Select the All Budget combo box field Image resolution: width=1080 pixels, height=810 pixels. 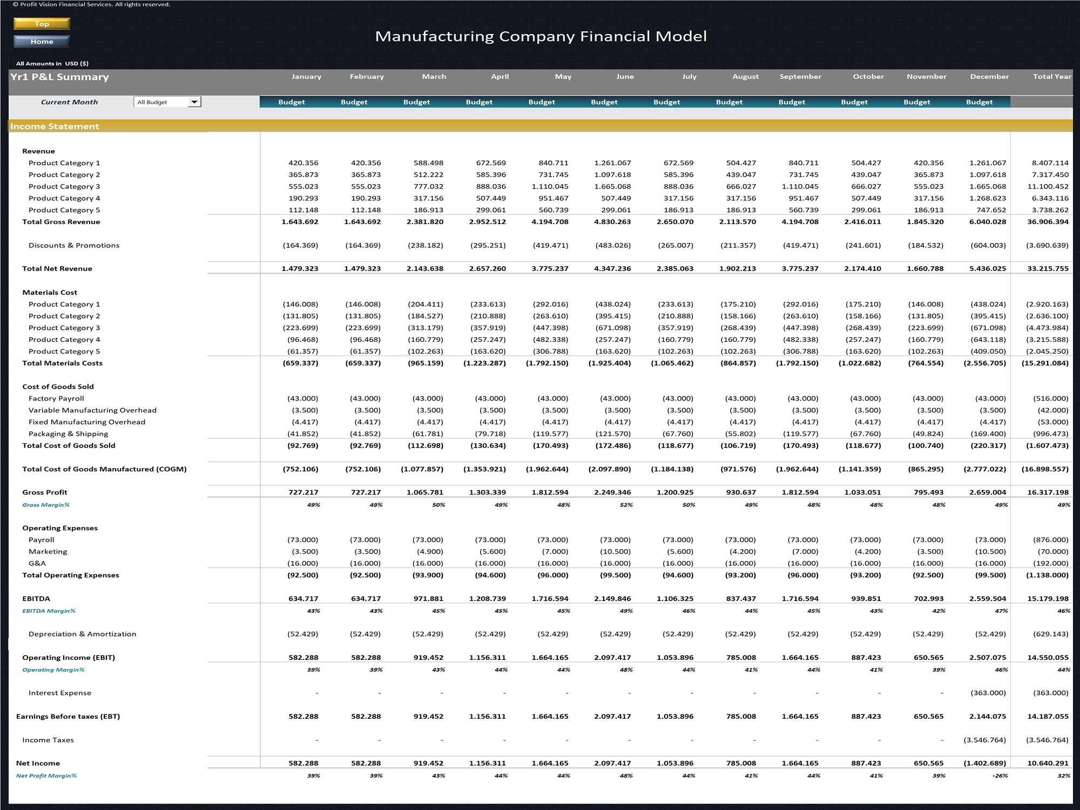click(167, 102)
